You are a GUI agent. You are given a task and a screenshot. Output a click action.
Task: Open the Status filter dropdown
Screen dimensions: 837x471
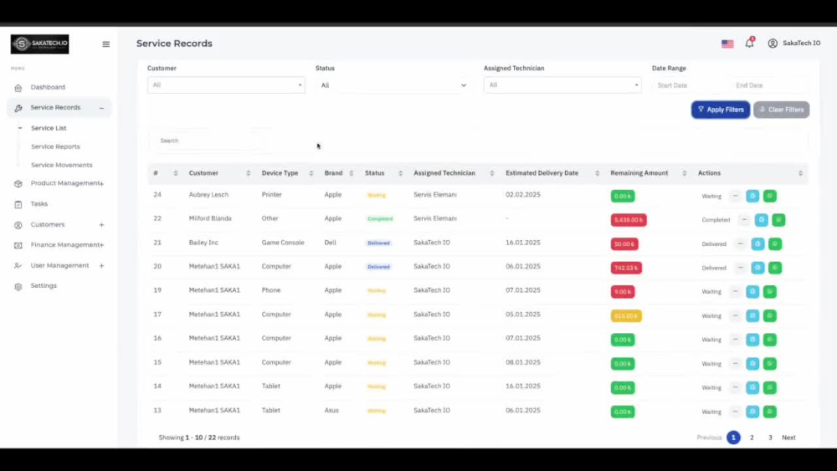coord(393,85)
